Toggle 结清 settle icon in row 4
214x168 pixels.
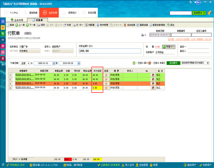106,87
